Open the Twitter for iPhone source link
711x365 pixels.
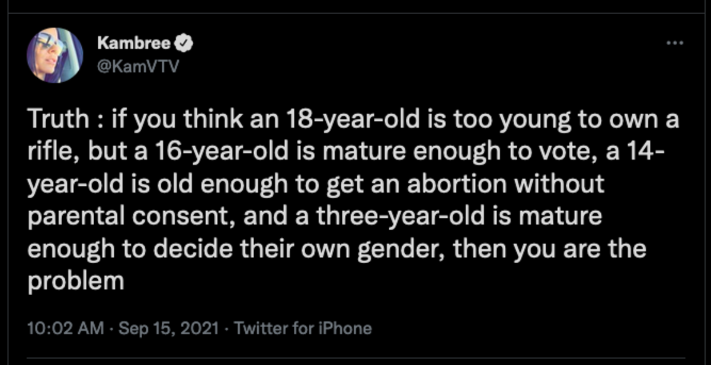click(x=303, y=328)
